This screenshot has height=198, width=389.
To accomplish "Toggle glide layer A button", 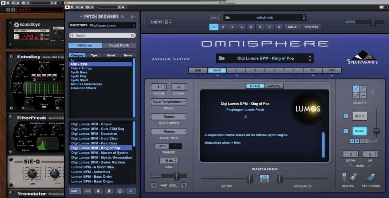I will click(352, 141).
